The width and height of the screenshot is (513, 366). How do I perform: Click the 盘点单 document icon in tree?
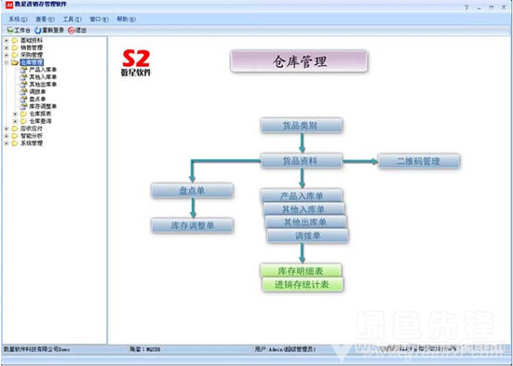point(23,99)
